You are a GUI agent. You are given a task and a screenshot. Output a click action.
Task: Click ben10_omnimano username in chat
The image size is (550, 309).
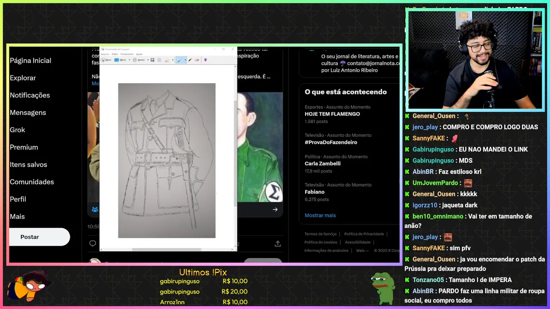[x=438, y=216]
